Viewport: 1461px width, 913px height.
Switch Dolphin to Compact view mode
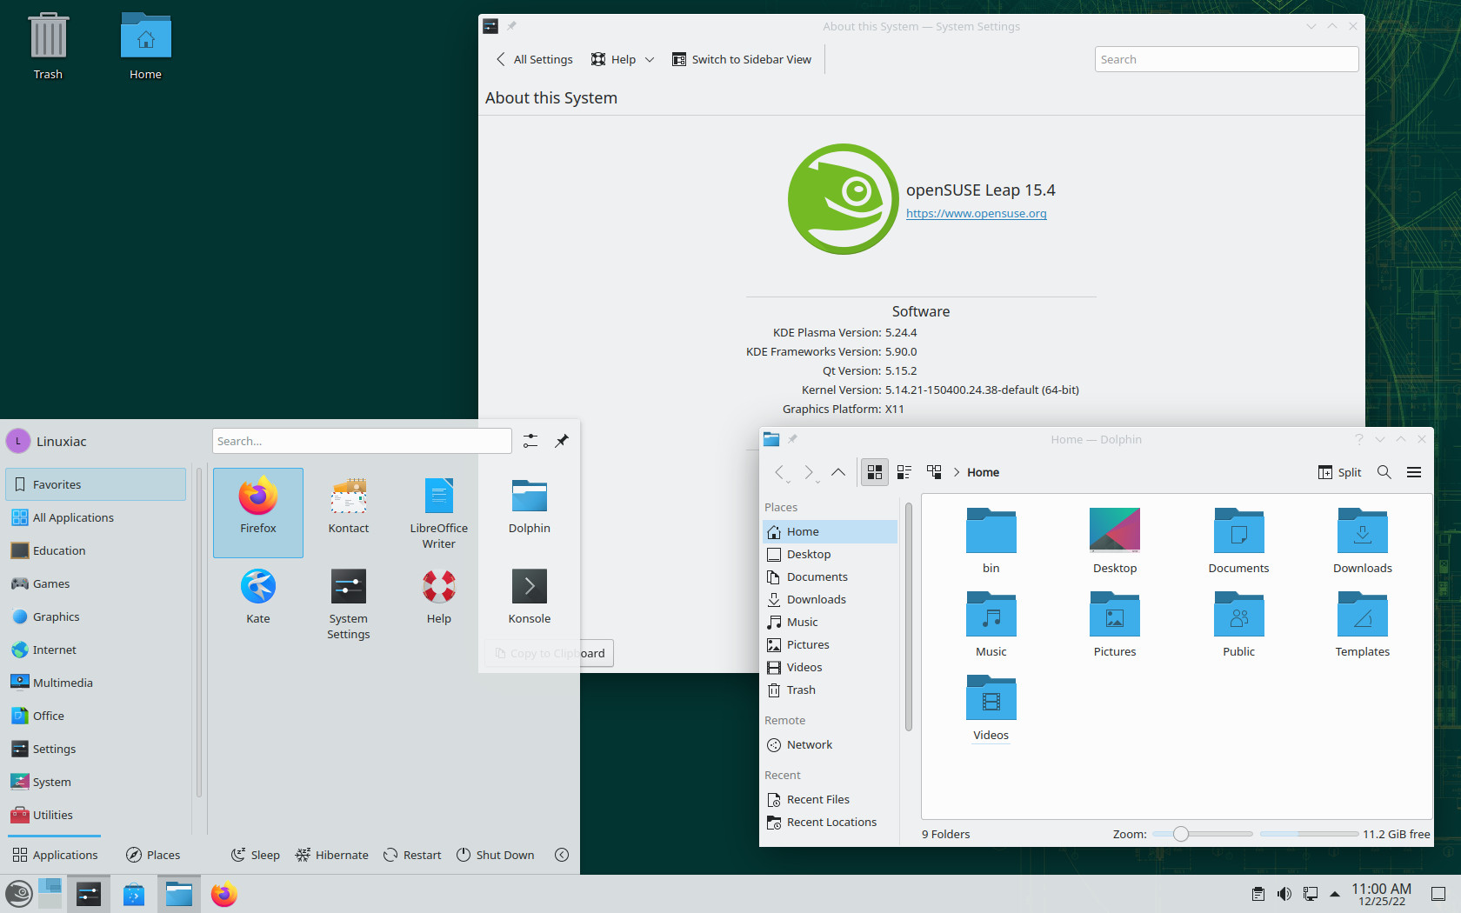pos(904,472)
